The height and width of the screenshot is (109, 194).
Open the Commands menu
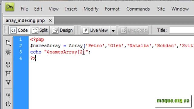(x=138, y=9)
